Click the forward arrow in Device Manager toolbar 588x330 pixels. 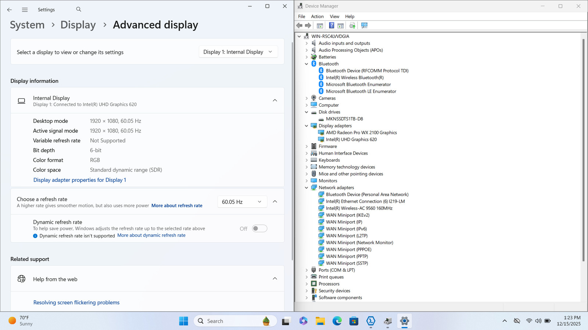(308, 25)
